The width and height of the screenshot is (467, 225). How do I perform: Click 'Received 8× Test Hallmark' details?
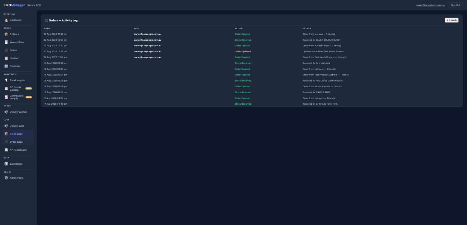pos(316,63)
